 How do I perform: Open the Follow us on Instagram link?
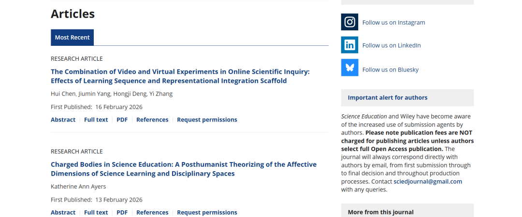point(393,22)
